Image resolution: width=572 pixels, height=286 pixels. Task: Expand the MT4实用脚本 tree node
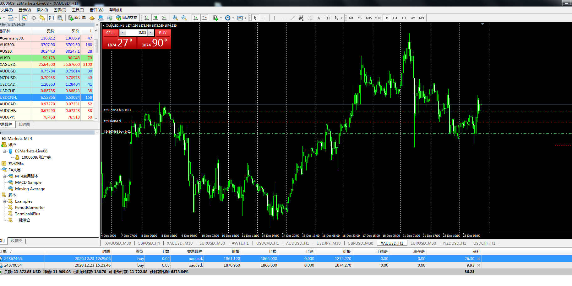pyautogui.click(x=4, y=176)
